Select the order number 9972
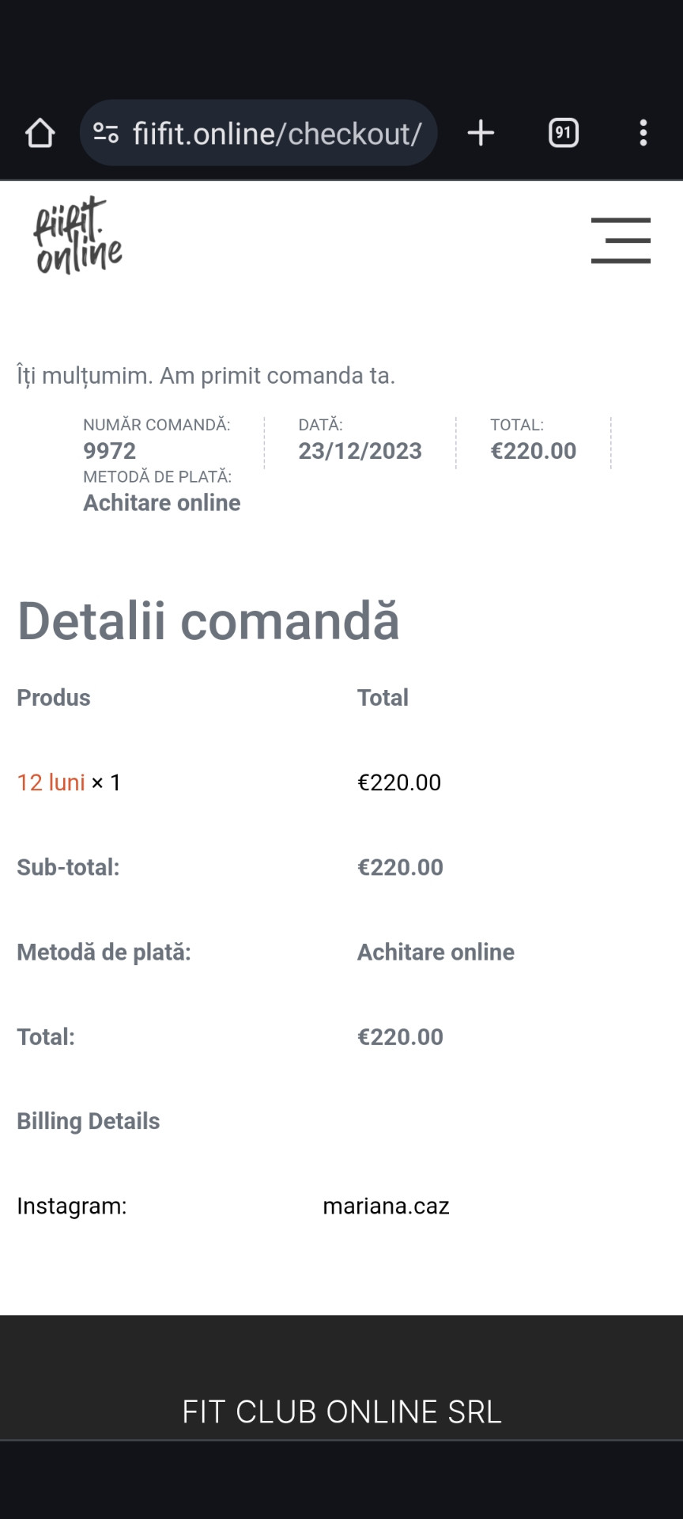683x1519 pixels. click(110, 451)
